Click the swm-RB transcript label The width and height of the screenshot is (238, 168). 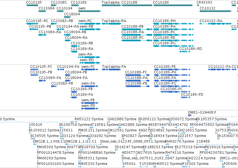tap(86, 27)
